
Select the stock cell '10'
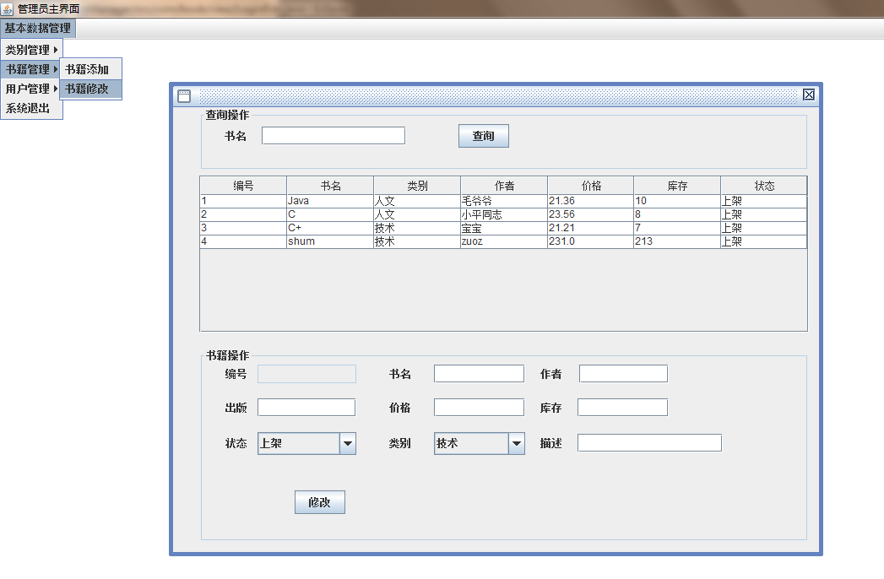677,201
